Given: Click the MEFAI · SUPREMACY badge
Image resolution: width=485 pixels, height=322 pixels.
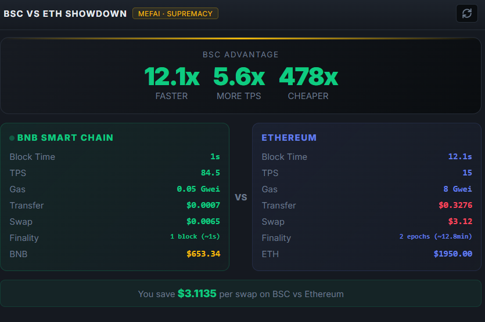Looking at the screenshot, I should [175, 13].
